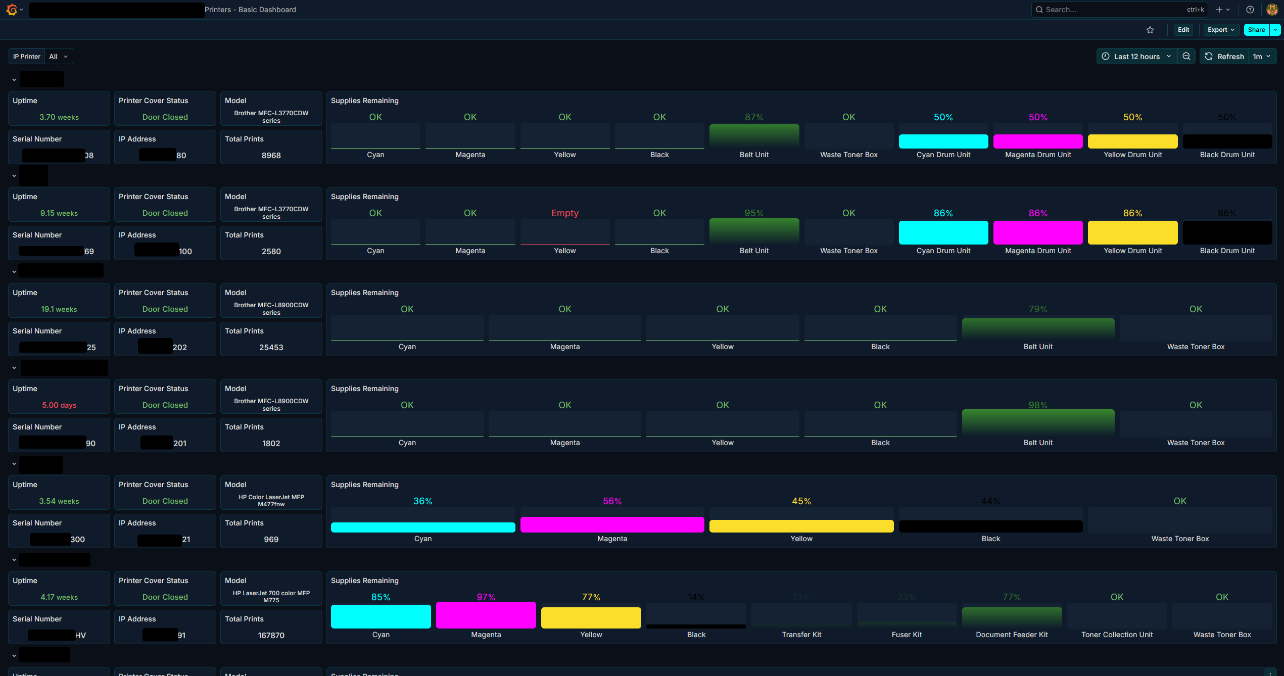1284x676 pixels.
Task: Star this dashboard as favorite
Action: [1150, 30]
